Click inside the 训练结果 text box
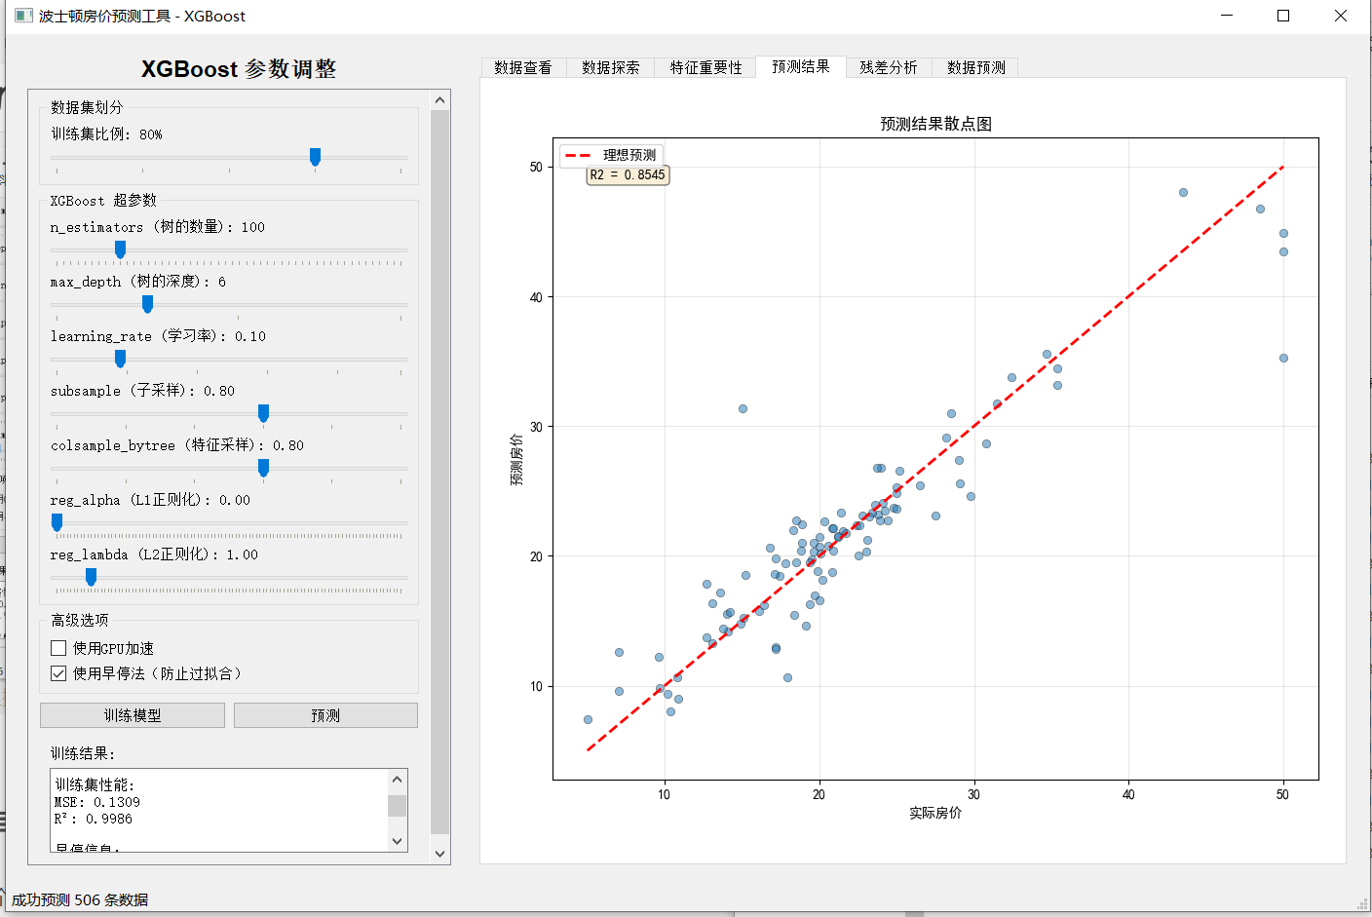 pos(219,810)
